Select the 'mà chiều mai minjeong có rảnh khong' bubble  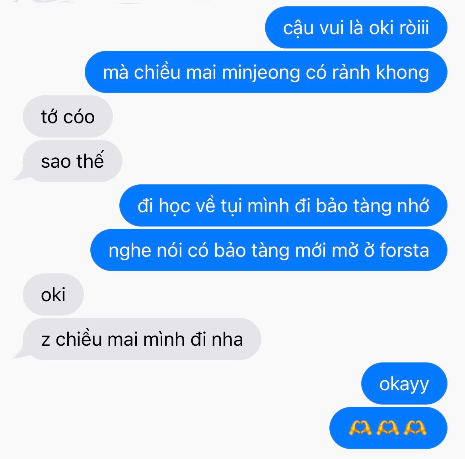266,72
